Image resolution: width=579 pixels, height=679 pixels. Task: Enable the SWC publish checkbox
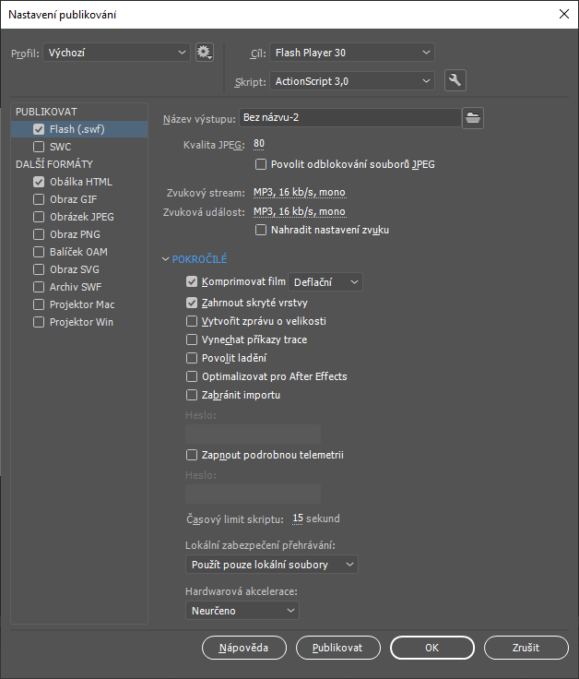[x=39, y=147]
